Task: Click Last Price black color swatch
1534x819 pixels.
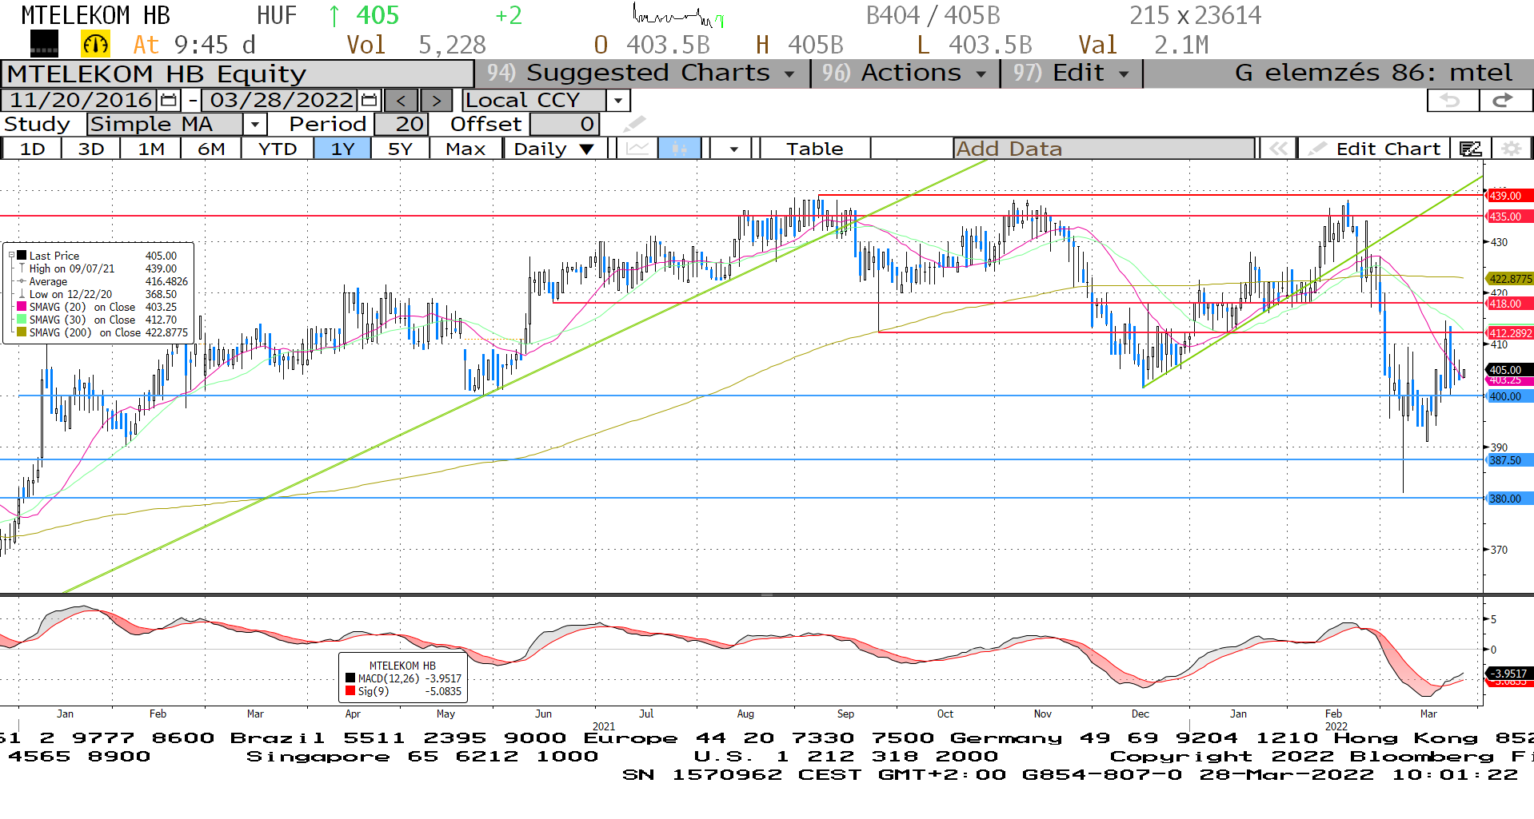Action: click(22, 256)
